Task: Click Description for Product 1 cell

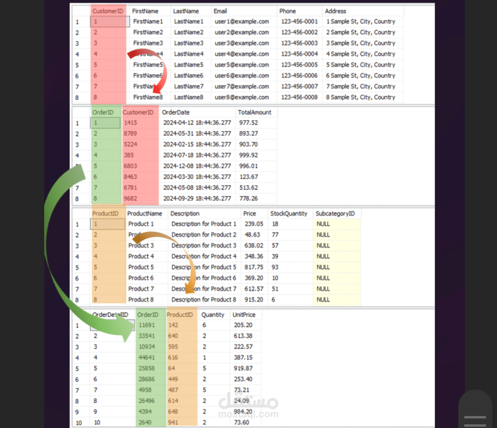Action: click(x=204, y=224)
